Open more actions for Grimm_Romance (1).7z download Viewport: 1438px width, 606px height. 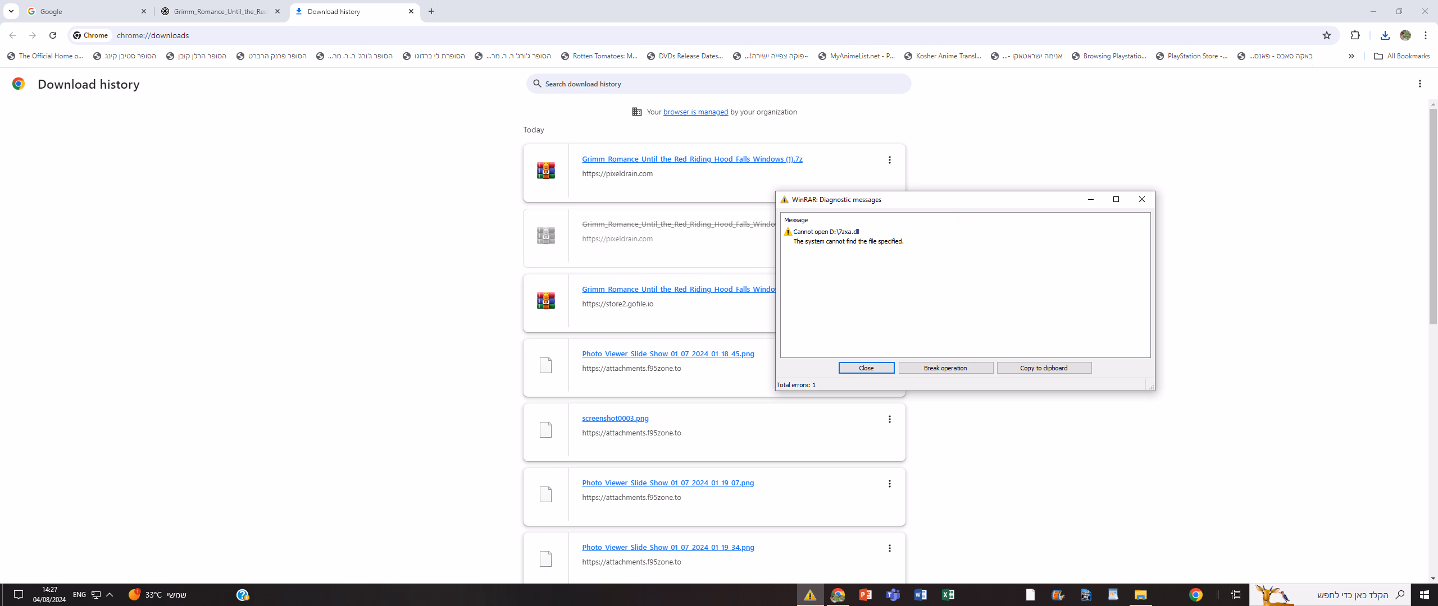click(890, 160)
